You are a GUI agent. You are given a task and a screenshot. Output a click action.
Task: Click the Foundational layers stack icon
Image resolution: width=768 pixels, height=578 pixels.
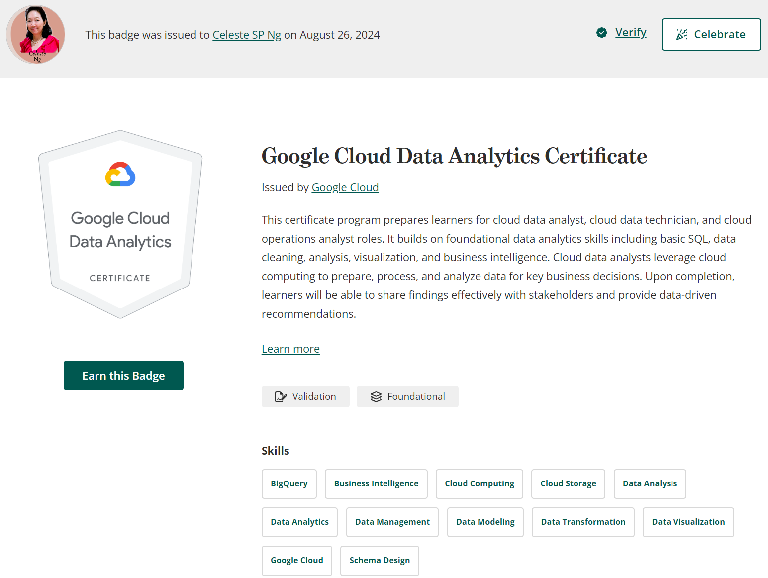(376, 397)
